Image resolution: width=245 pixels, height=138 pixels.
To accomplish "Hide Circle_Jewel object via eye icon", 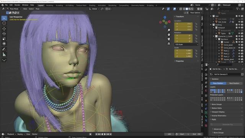I will (x=239, y=45).
